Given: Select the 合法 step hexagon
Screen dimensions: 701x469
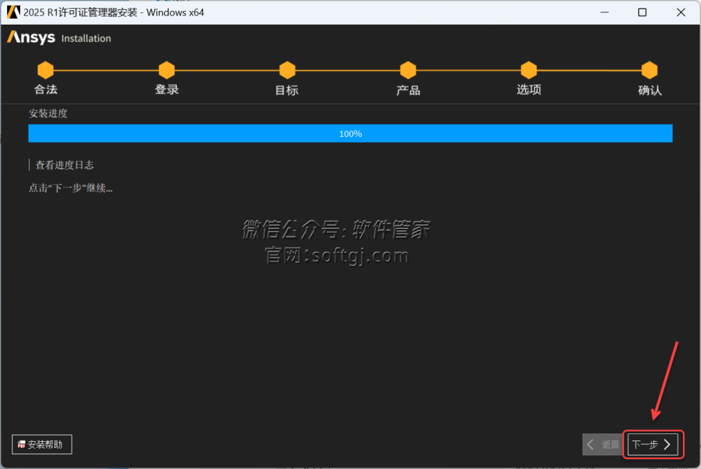Looking at the screenshot, I should [x=45, y=70].
